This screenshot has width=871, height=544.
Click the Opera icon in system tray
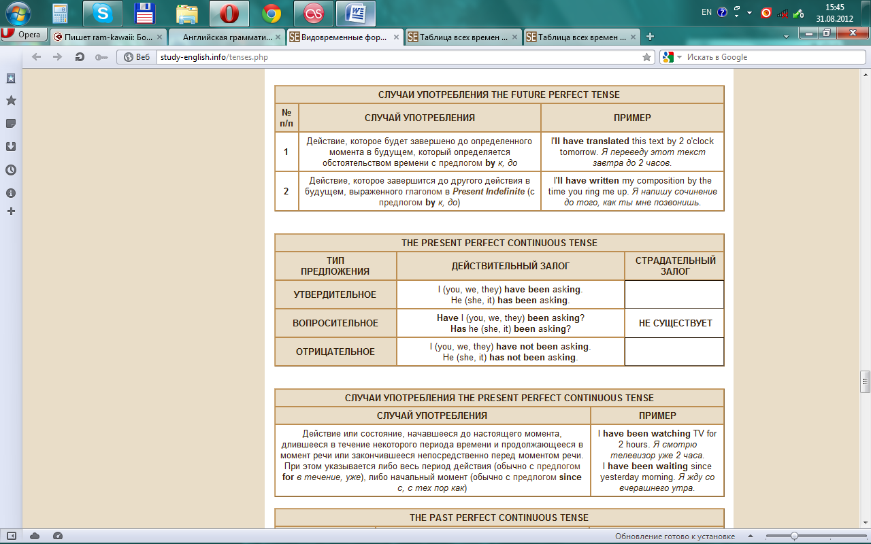click(766, 12)
